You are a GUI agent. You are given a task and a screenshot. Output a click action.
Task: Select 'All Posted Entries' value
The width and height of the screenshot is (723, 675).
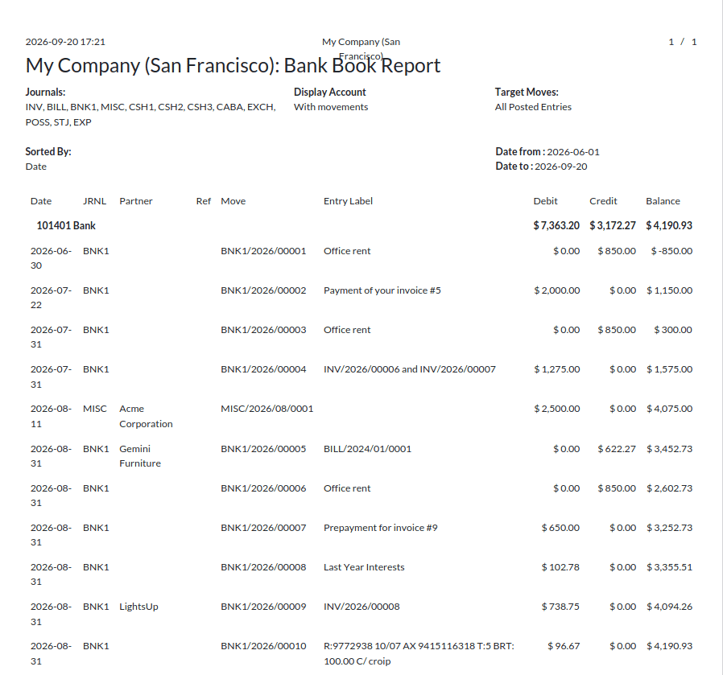point(533,107)
